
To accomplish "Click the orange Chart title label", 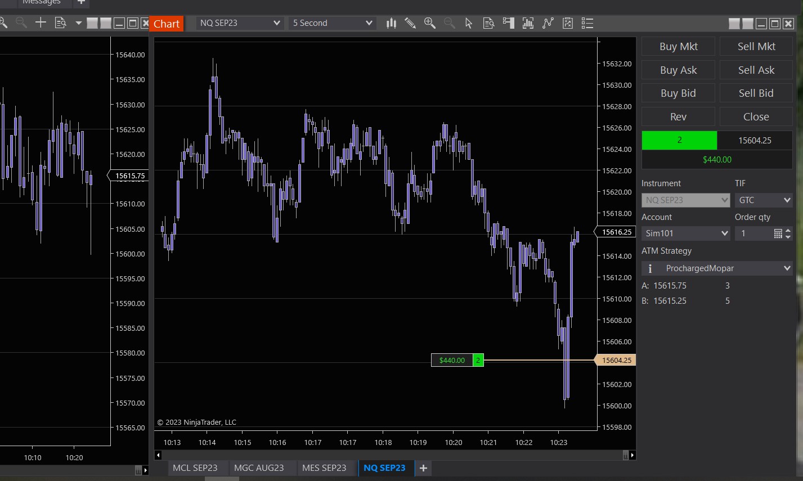I will [x=167, y=24].
